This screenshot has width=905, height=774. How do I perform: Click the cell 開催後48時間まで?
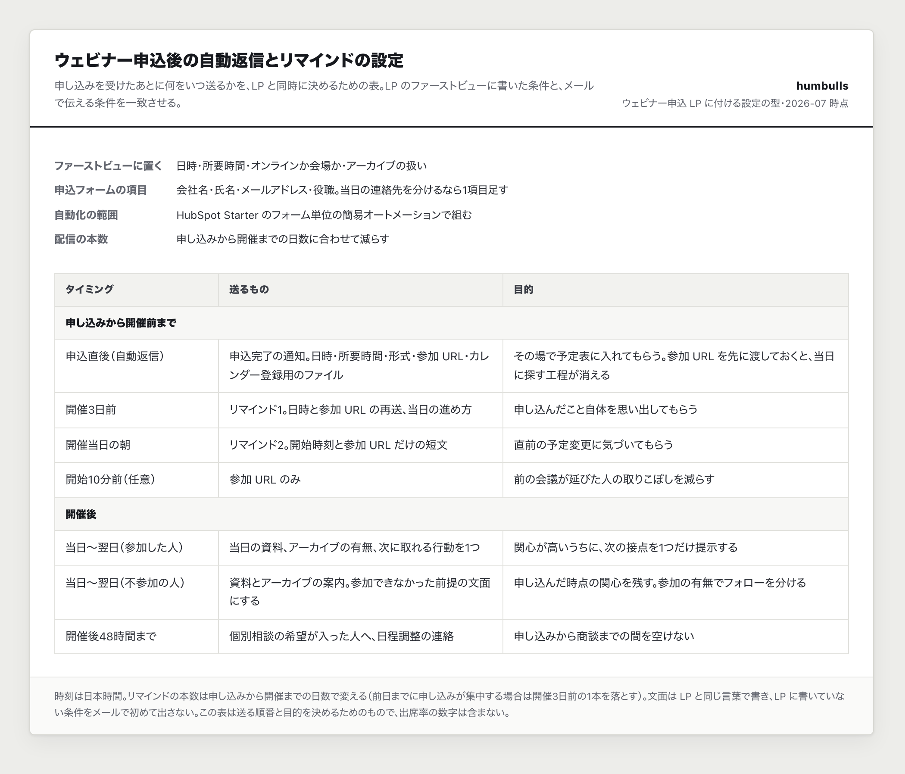pos(136,637)
